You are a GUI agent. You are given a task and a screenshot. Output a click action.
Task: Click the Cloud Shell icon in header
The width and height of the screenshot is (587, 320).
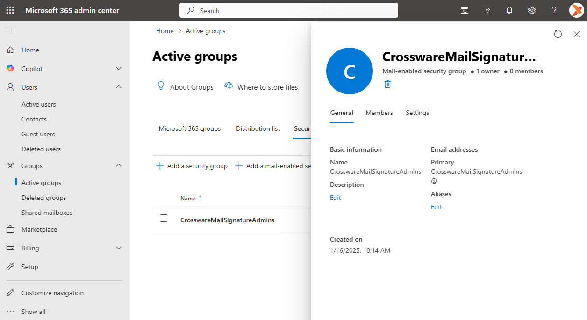pos(465,10)
